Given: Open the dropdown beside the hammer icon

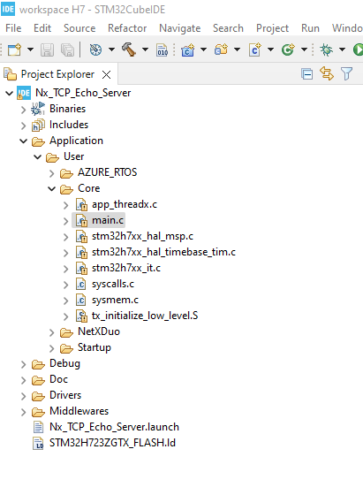Looking at the screenshot, I should (145, 49).
